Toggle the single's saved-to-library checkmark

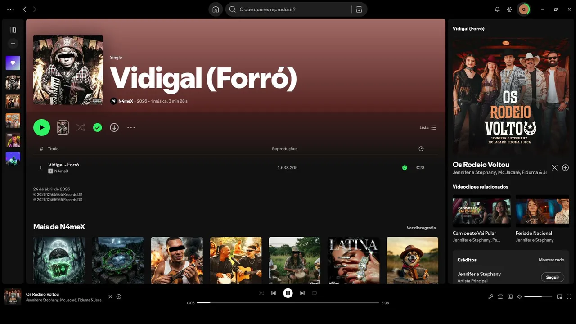pos(97,127)
